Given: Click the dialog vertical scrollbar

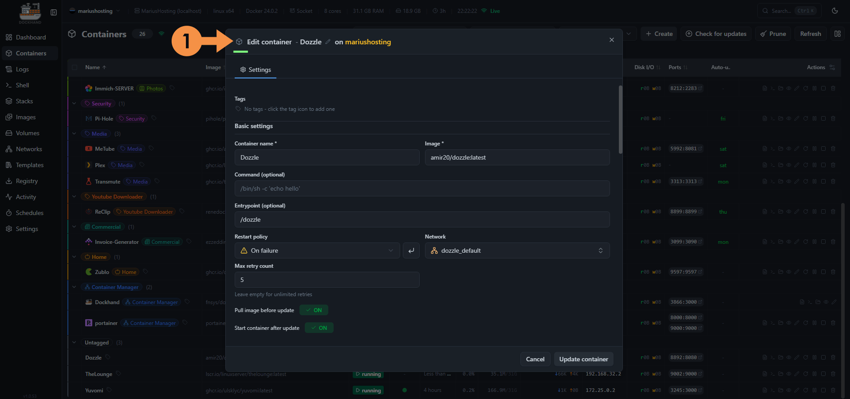Looking at the screenshot, I should pyautogui.click(x=620, y=120).
